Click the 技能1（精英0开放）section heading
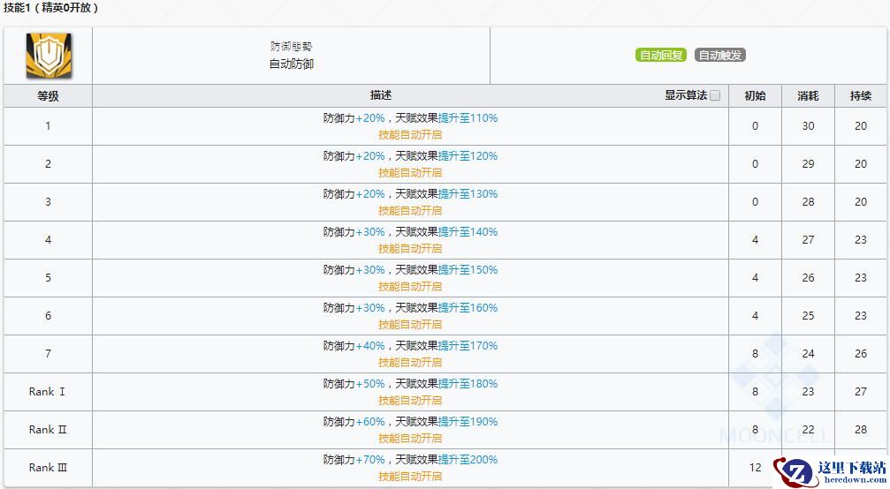Viewport: 890px width, 489px height. tap(51, 8)
